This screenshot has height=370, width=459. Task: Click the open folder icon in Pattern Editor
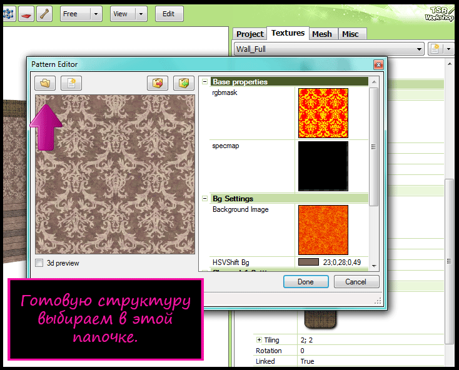(45, 83)
